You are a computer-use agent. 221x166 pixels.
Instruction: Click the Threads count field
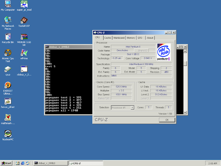(169, 107)
